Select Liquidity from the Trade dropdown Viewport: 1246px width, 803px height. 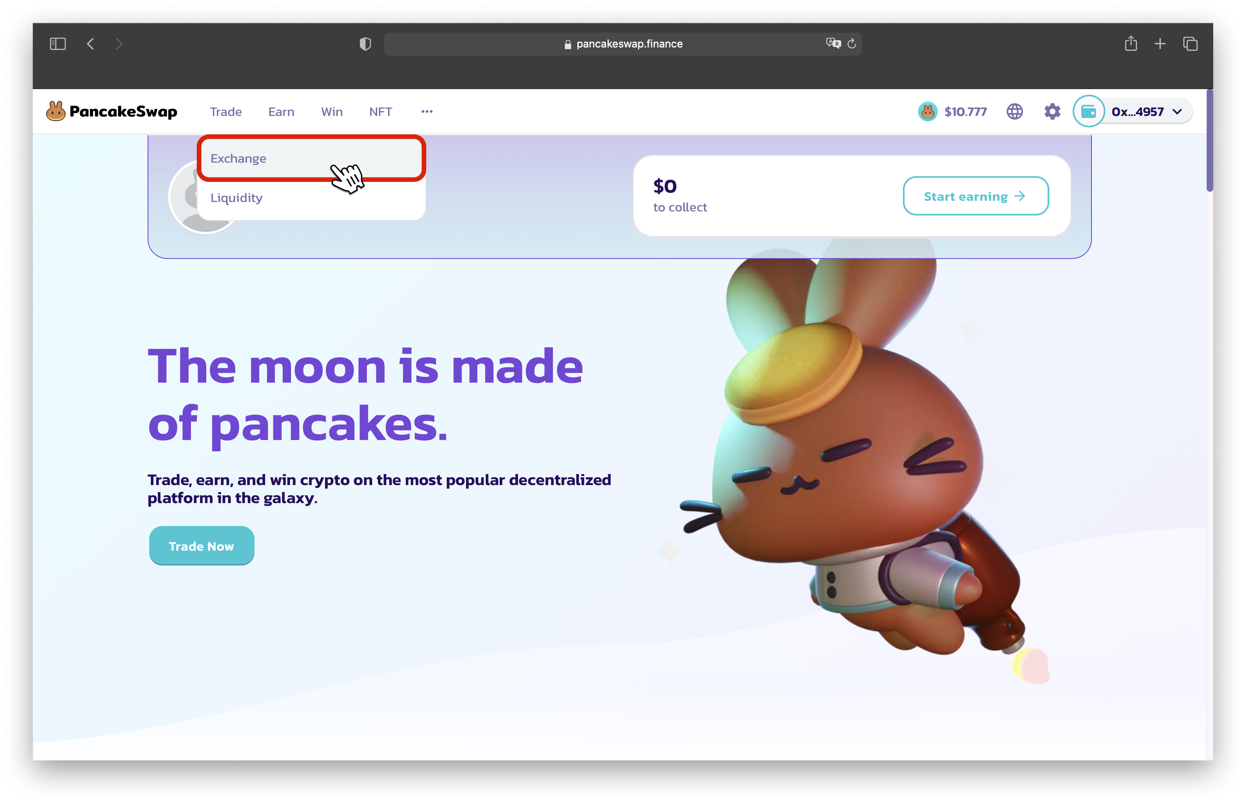click(x=311, y=198)
